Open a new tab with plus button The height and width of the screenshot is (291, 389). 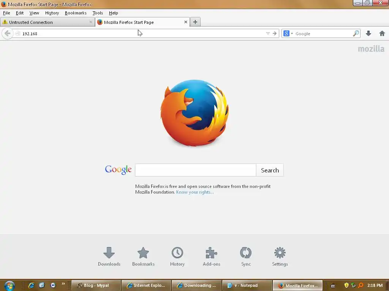[195, 22]
